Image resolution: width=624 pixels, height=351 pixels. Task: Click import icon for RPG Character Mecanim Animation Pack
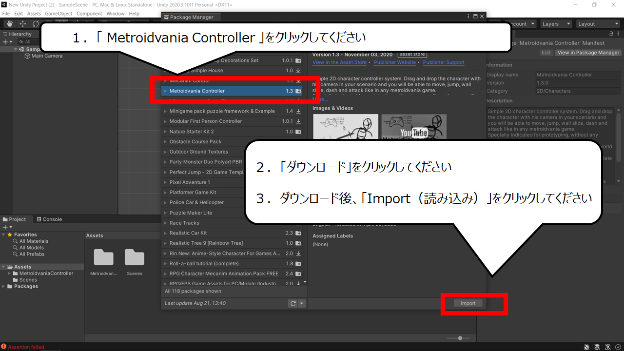pos(298,274)
